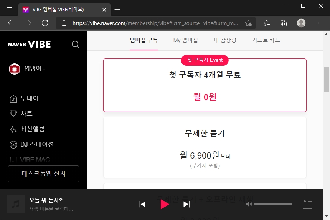View site info lock icon
Screen dimensions: 330x220
click(64, 23)
